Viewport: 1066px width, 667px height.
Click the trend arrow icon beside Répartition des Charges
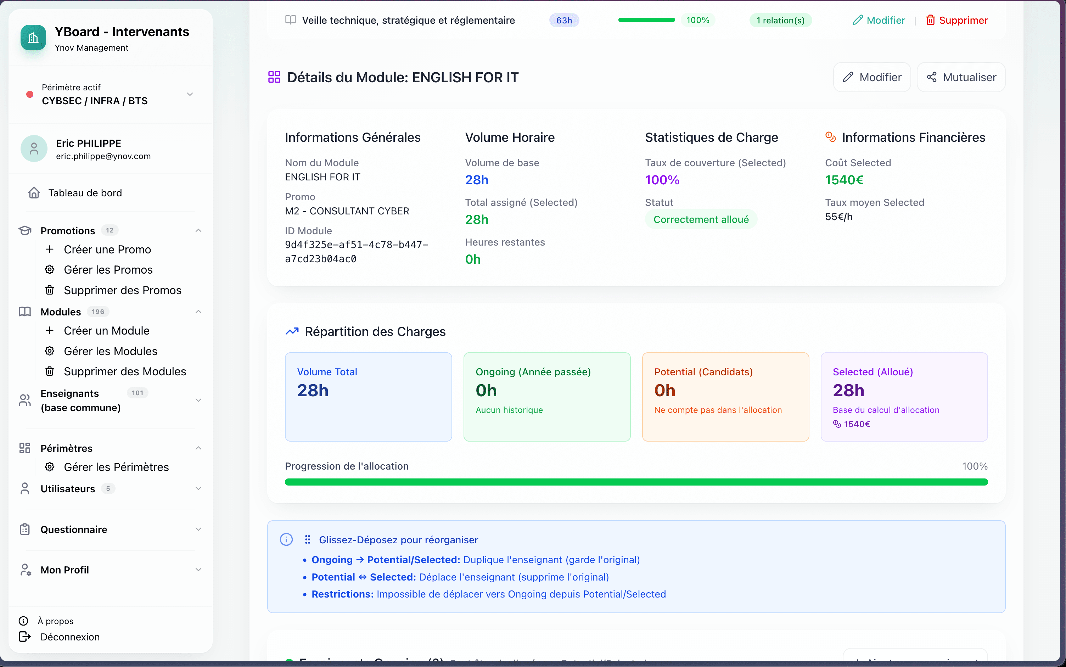pos(292,331)
